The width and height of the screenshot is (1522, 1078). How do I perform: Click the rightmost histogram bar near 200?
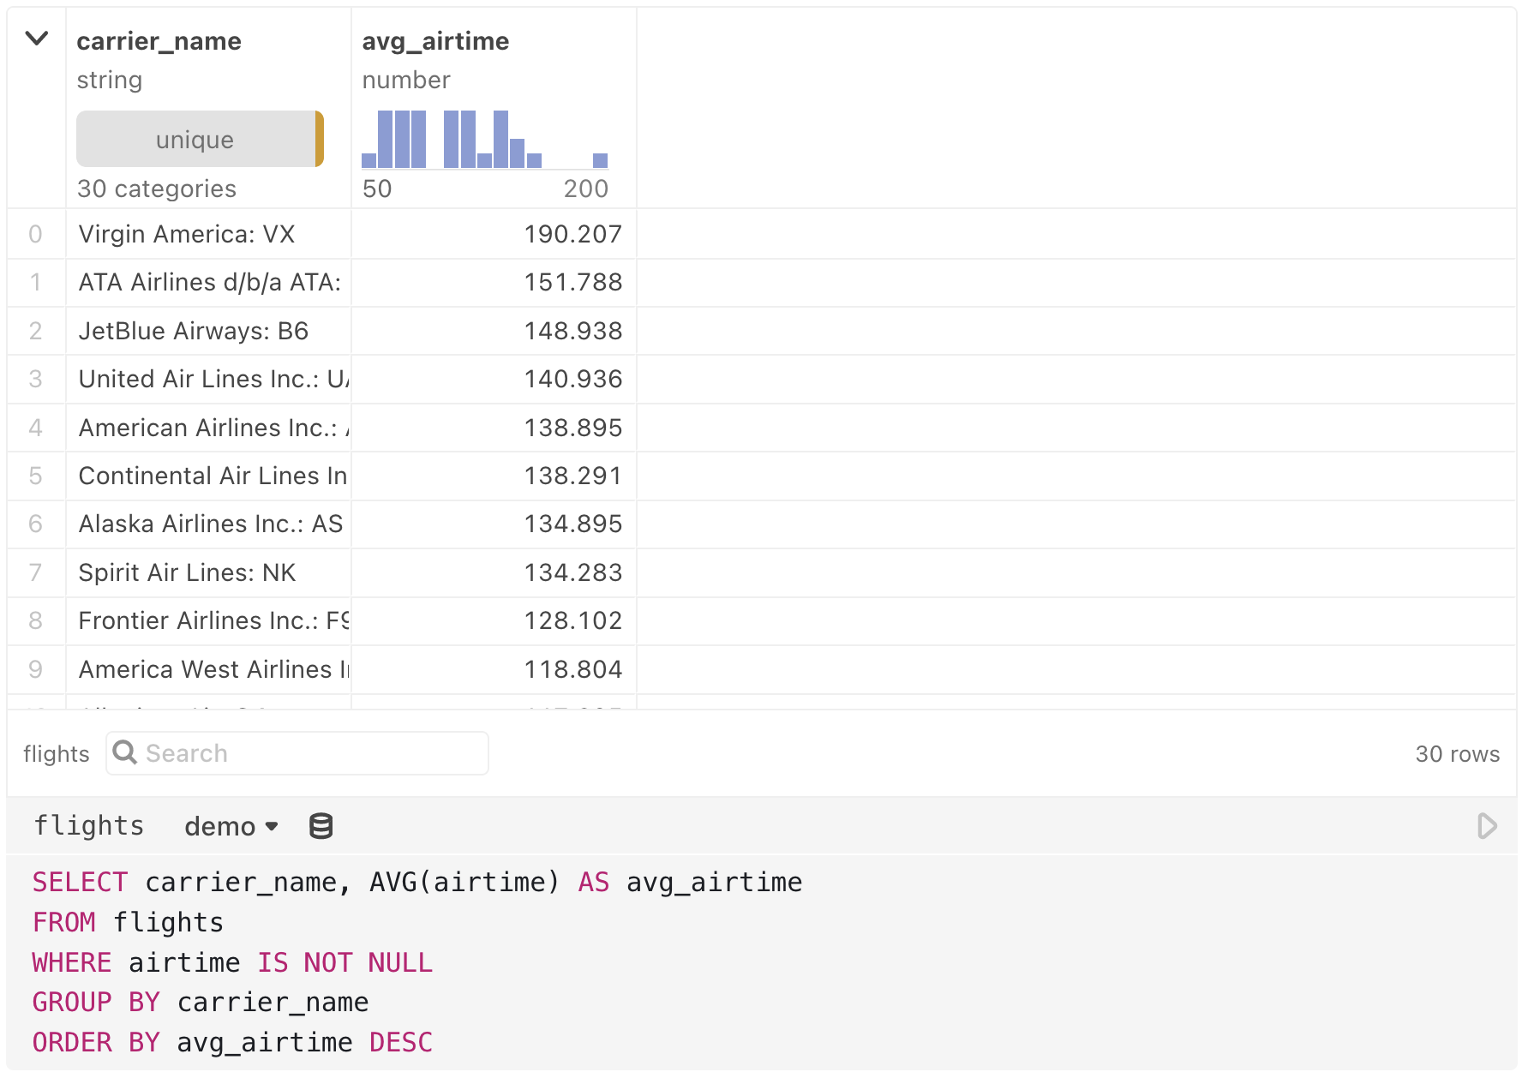click(600, 158)
